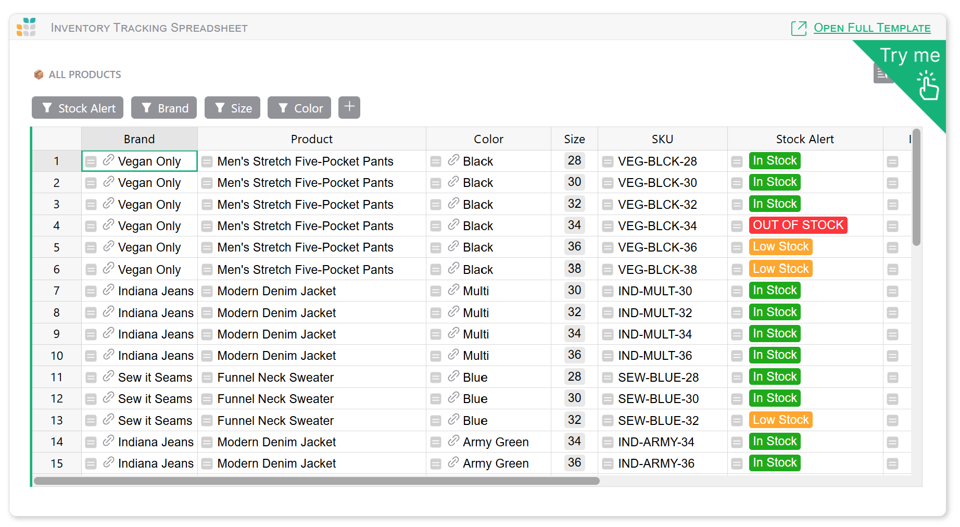Click the OUT OF STOCK red badge
This screenshot has height=527, width=960.
[x=798, y=225]
